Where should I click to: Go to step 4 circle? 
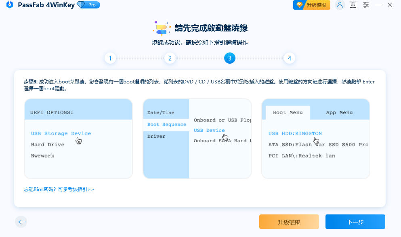pos(290,58)
